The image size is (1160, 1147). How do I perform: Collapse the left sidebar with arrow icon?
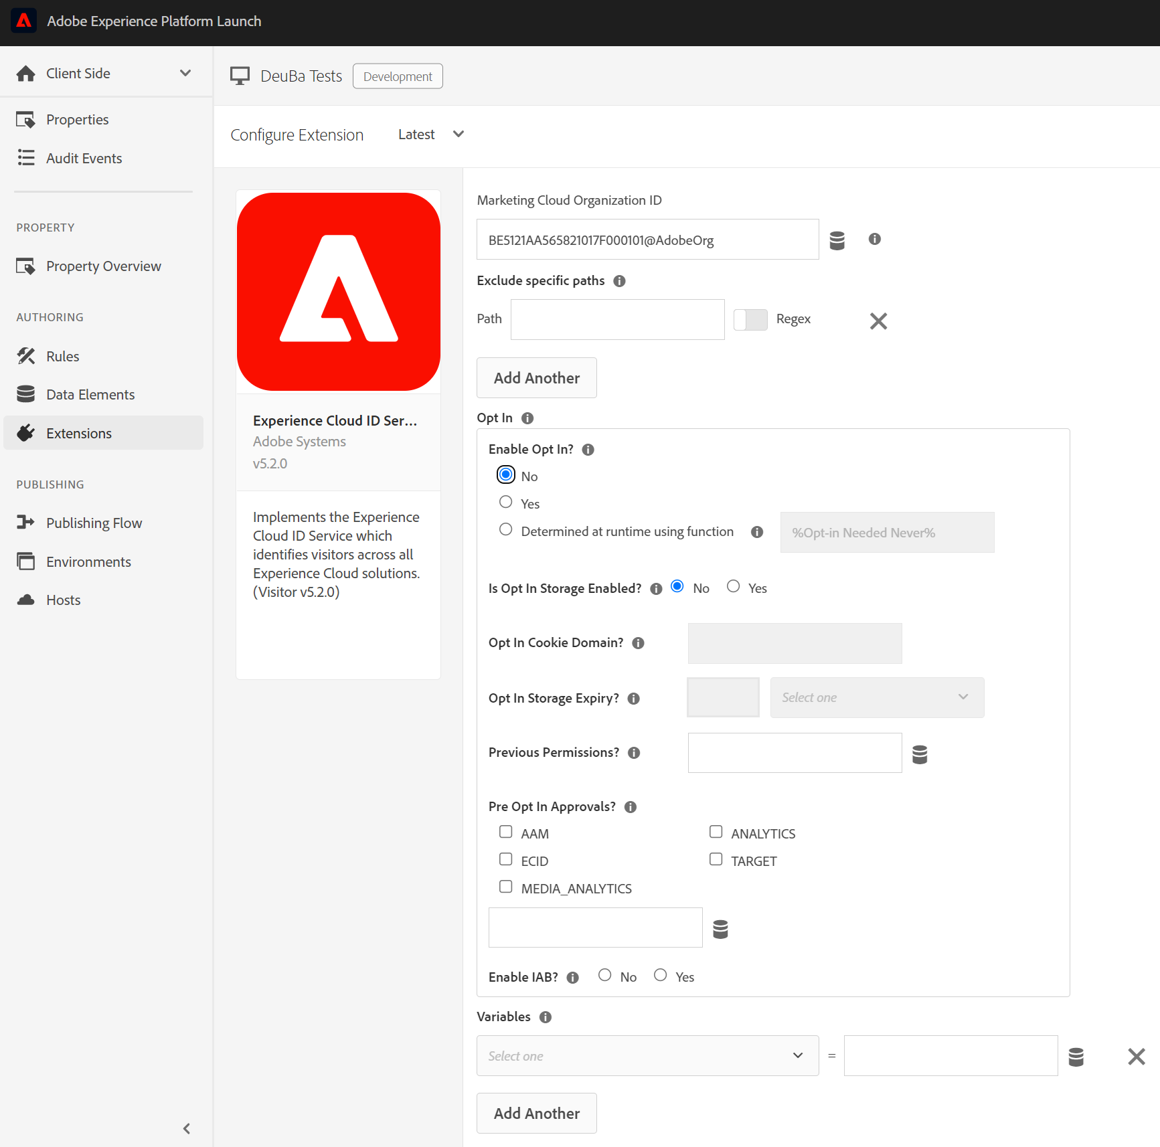pyautogui.click(x=187, y=1128)
